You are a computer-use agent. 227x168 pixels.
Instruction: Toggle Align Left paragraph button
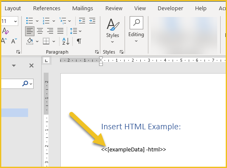(x=30, y=31)
